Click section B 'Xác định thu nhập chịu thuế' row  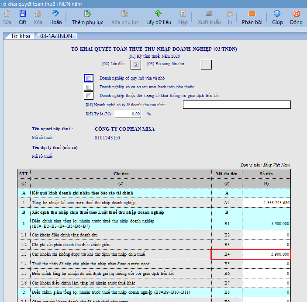[154, 212]
